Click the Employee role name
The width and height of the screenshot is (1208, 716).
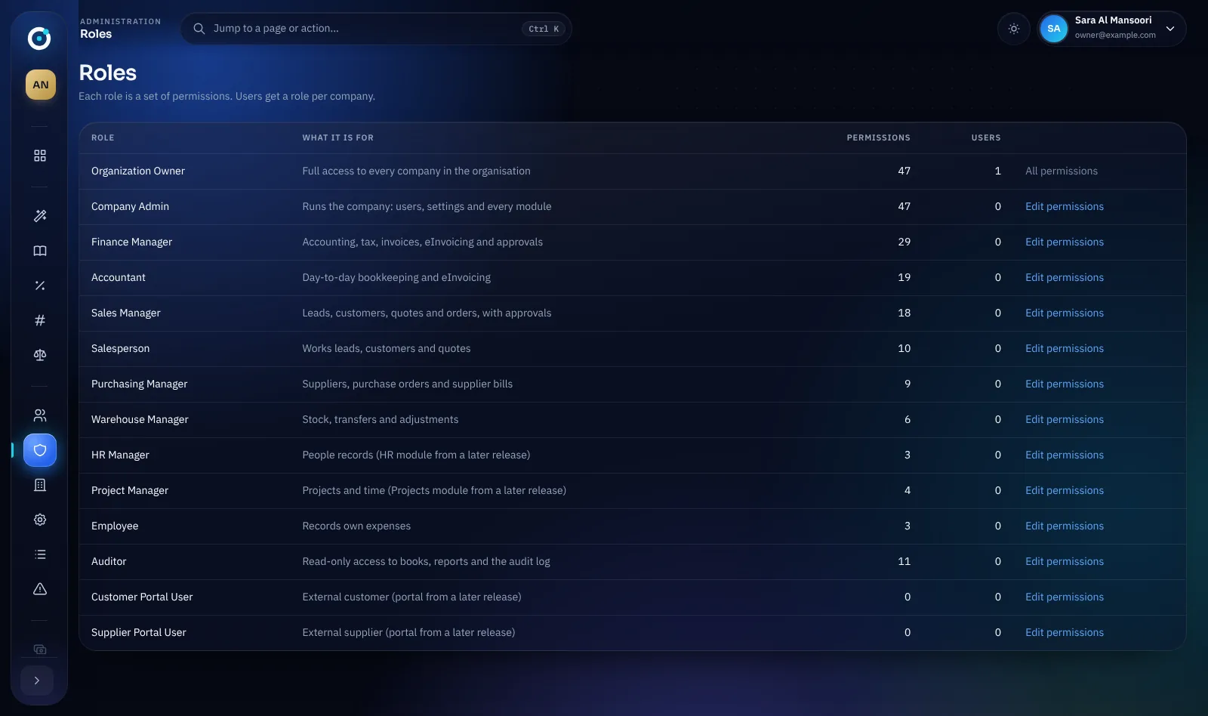coord(115,526)
